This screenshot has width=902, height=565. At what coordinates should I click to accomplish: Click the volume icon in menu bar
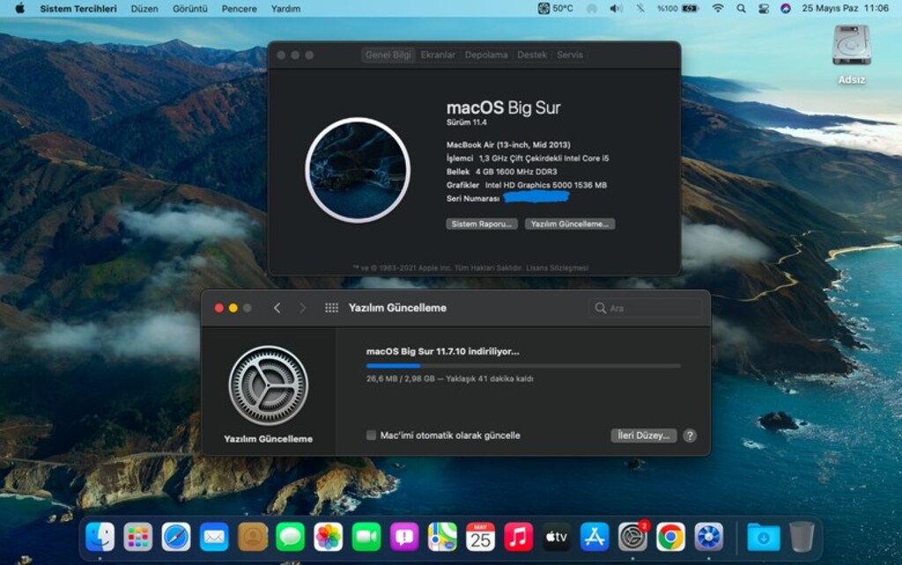616,8
